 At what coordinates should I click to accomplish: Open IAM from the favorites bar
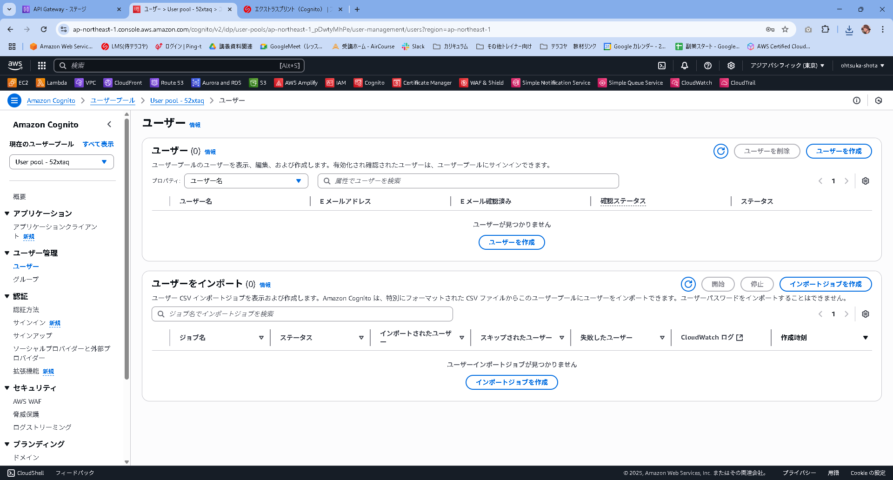click(x=336, y=82)
